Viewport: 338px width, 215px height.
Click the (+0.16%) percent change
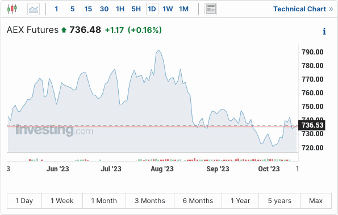pyautogui.click(x=145, y=30)
